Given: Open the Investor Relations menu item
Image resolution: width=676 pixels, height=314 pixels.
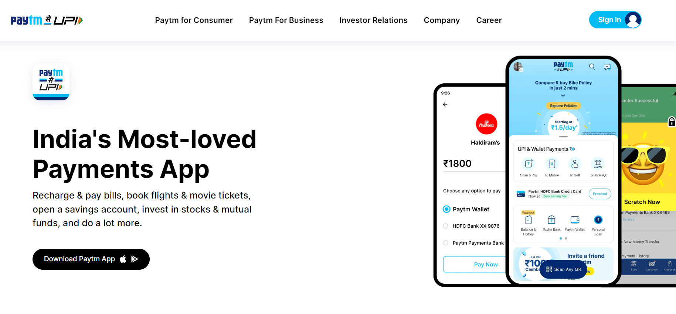Looking at the screenshot, I should coord(373,20).
